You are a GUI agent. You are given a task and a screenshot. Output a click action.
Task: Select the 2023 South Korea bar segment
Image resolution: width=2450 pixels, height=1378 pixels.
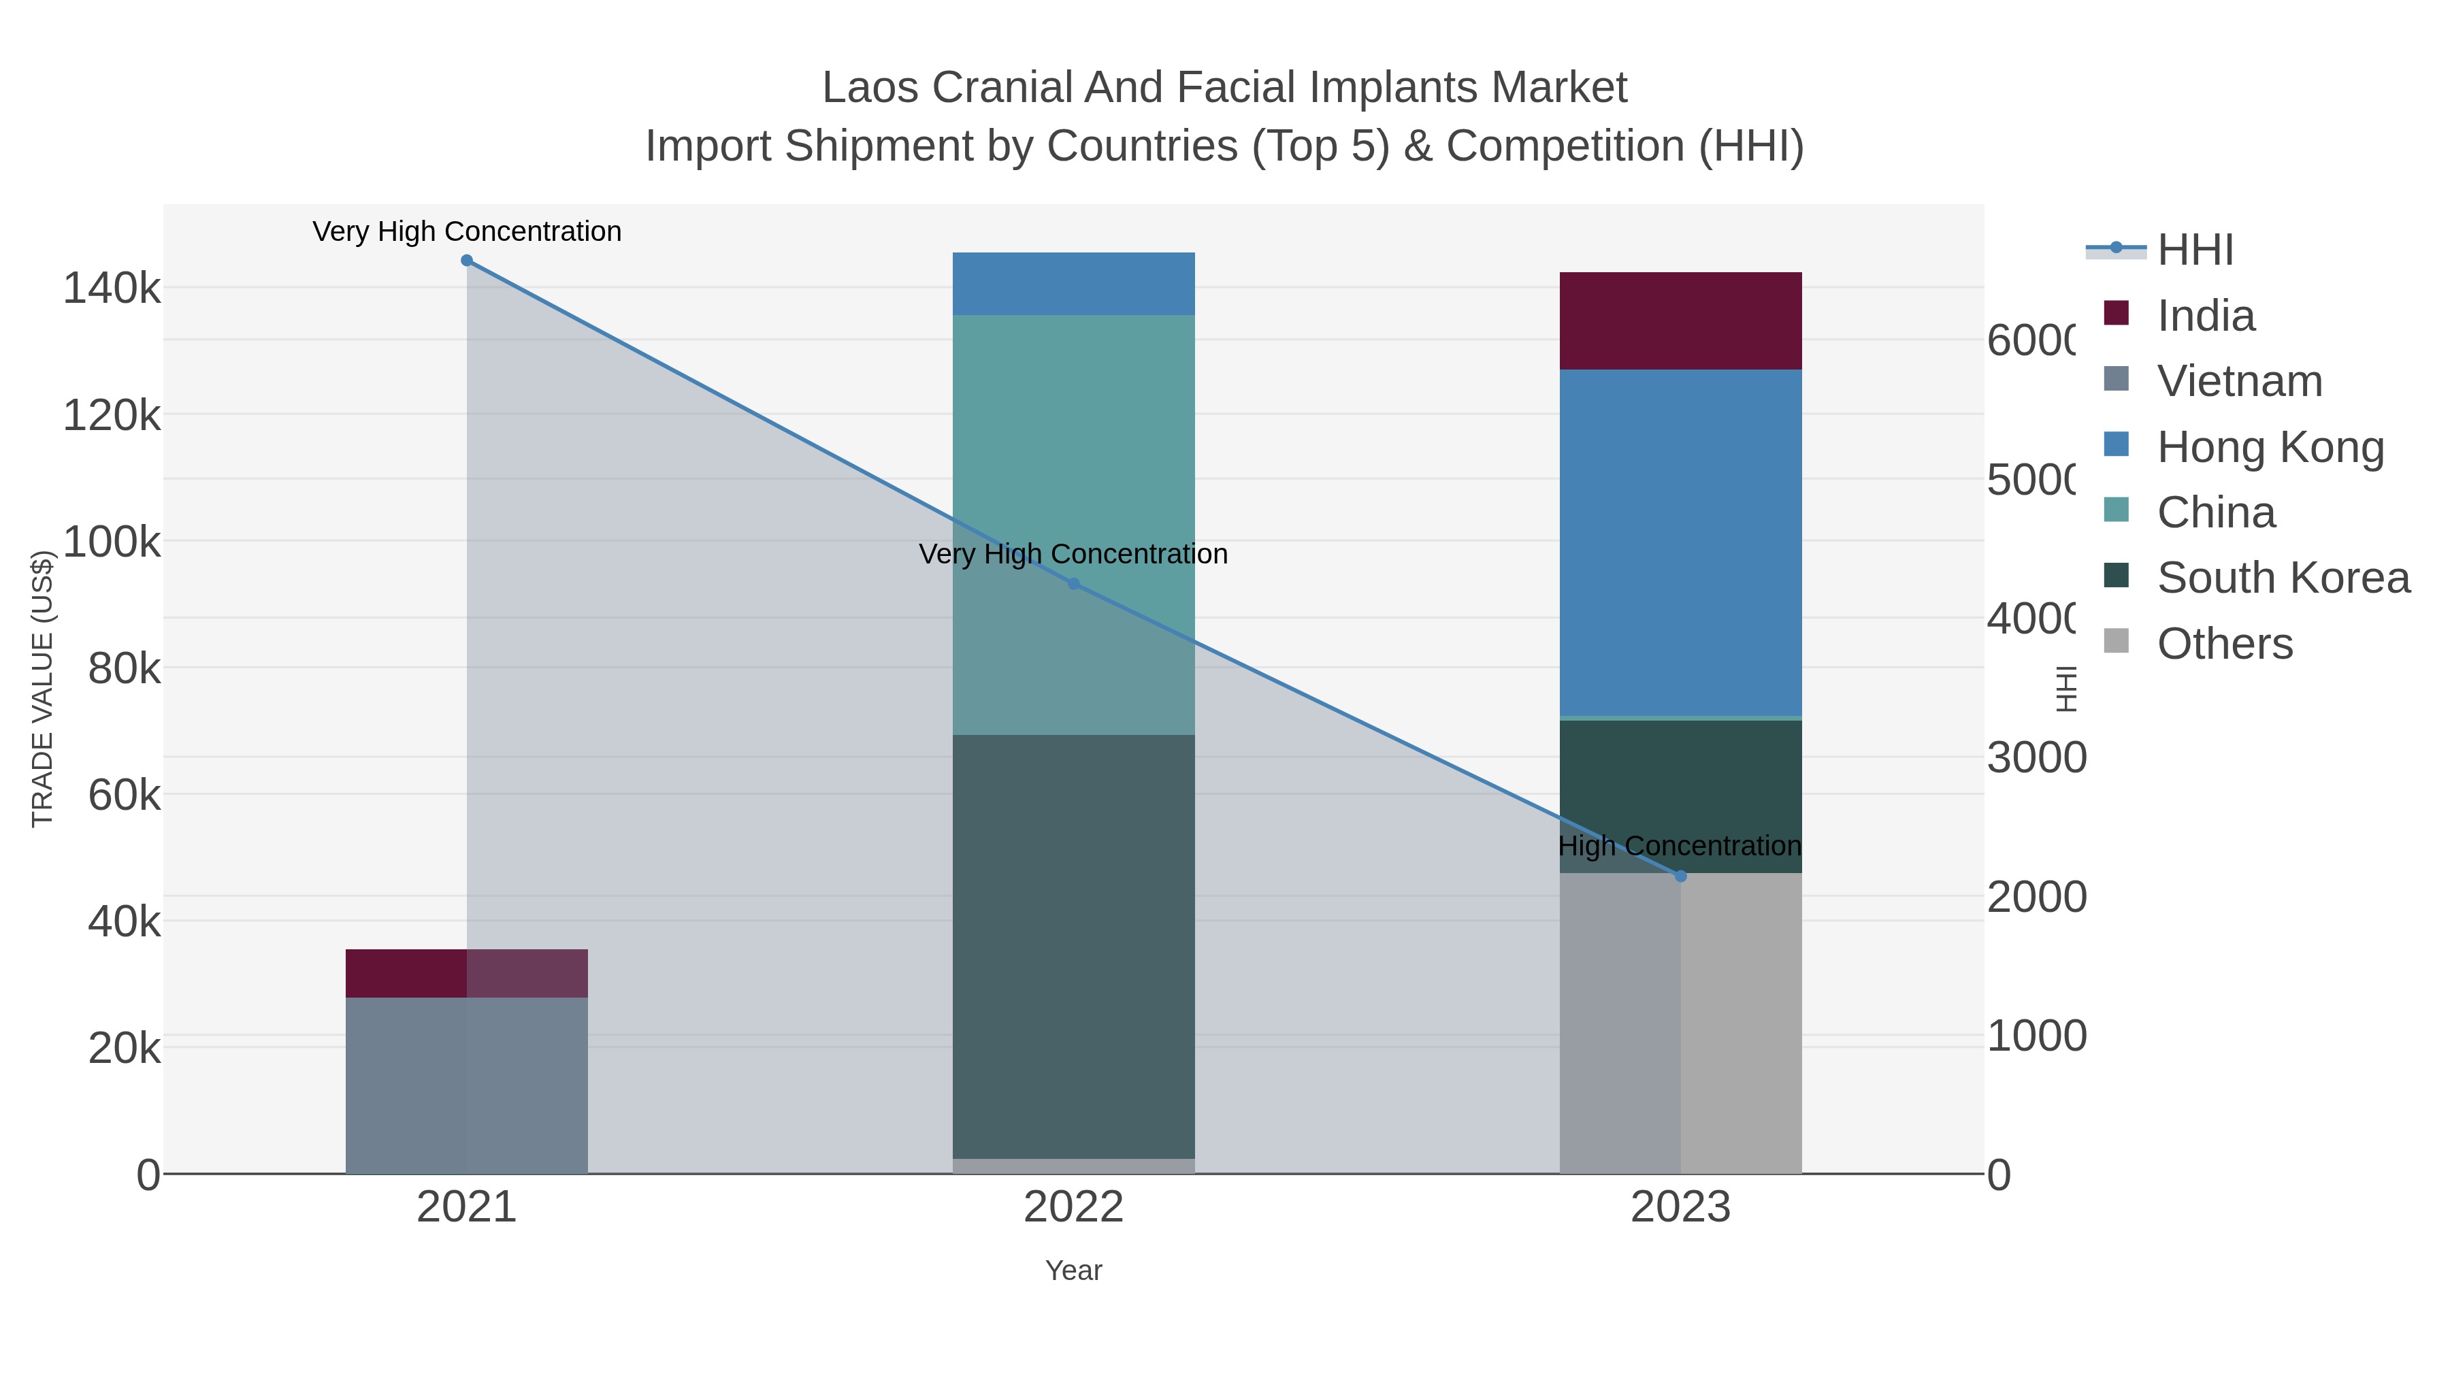coord(1680,797)
